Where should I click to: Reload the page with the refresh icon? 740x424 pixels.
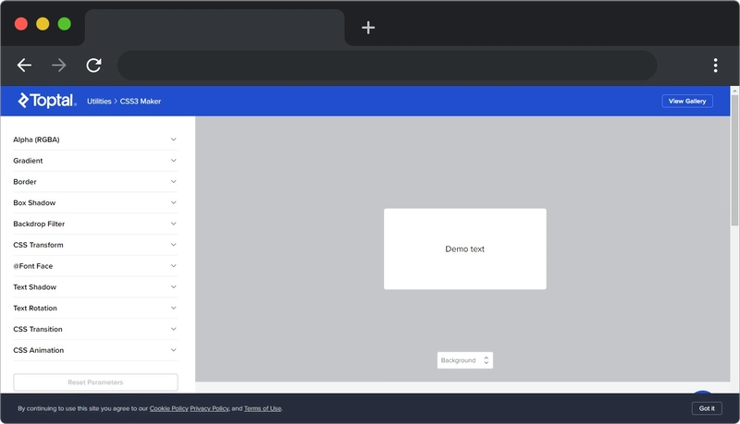(x=93, y=65)
